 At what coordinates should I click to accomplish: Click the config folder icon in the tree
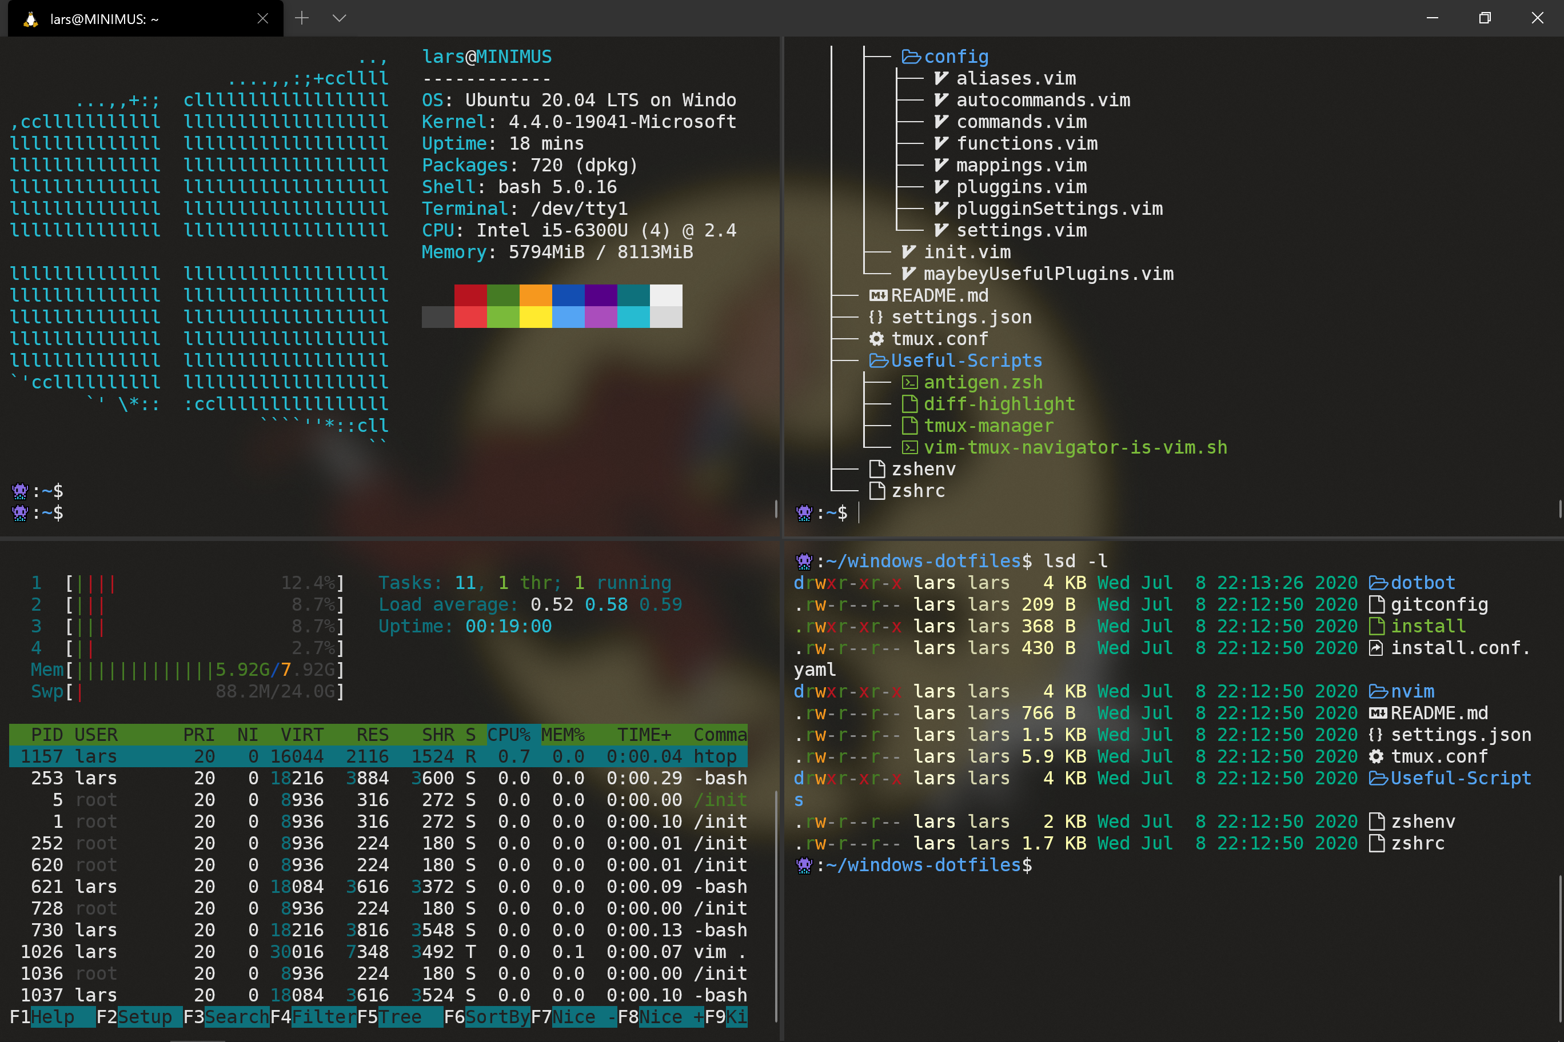point(911,57)
